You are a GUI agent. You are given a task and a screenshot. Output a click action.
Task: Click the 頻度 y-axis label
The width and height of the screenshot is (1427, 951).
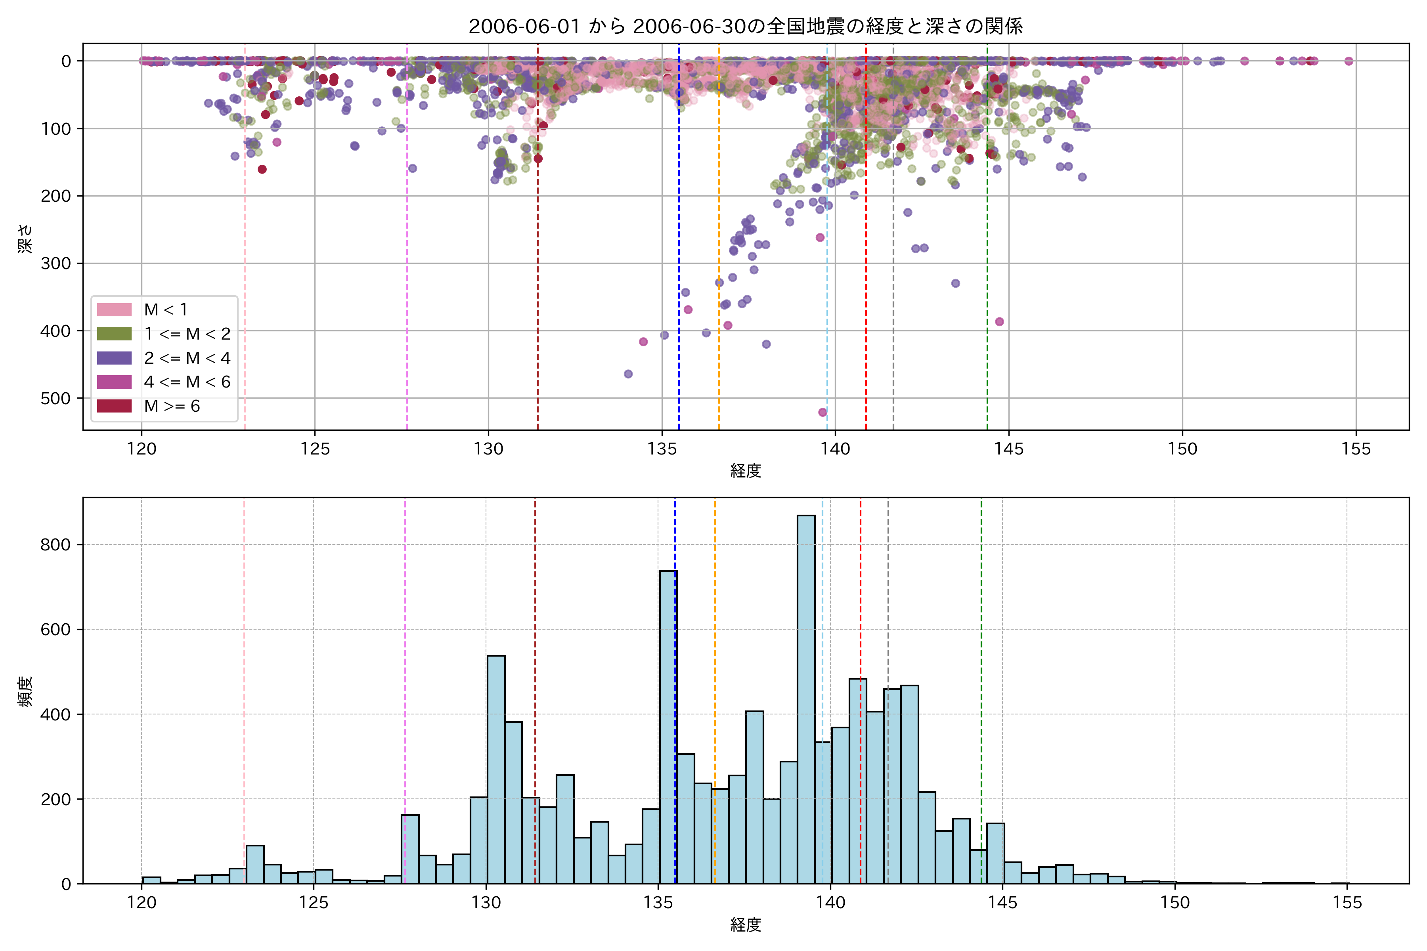[25, 691]
